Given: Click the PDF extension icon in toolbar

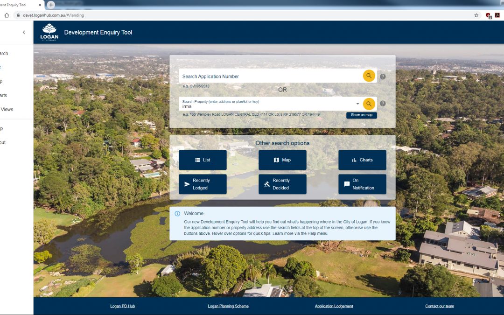Looking at the screenshot, I should point(497,15).
